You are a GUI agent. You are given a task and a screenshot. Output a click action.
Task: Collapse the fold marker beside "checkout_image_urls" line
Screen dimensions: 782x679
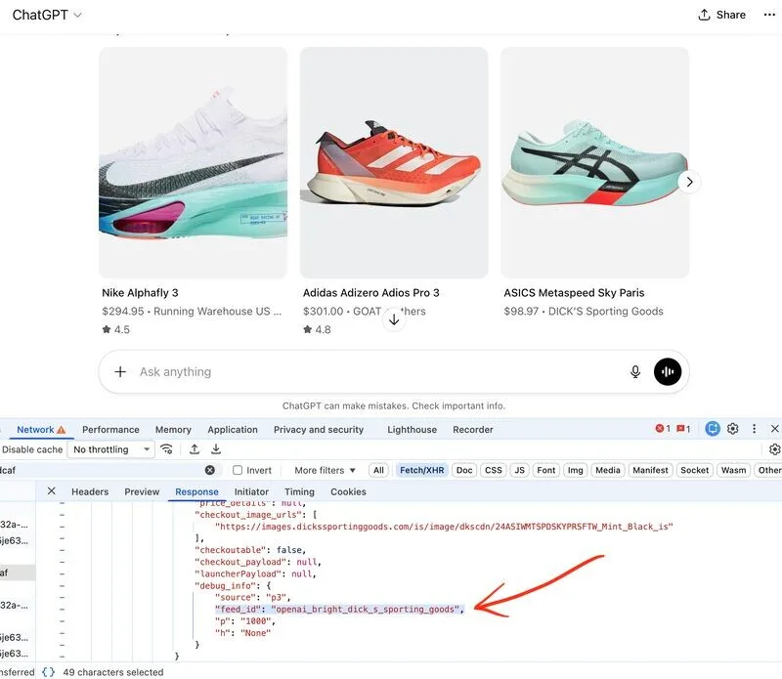[x=62, y=515]
